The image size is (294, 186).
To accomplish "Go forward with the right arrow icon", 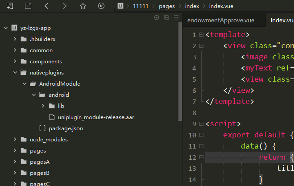I will [x=65, y=6].
